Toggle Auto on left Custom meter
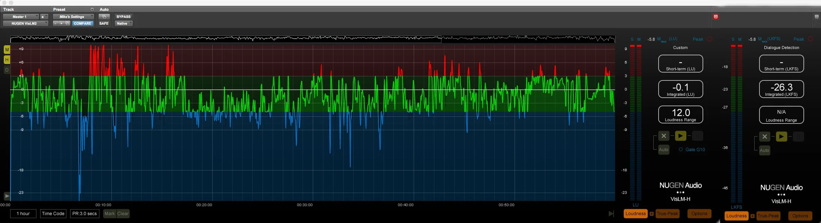This screenshot has height=223, width=821. (x=663, y=150)
